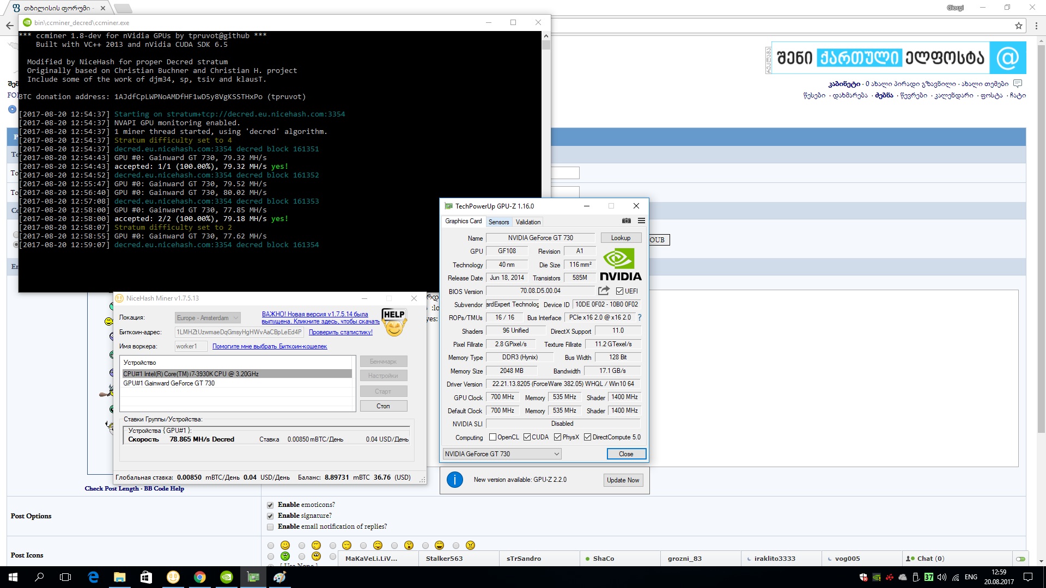1046x588 pixels.
Task: Uncheck Enable emoticons option
Action: (x=270, y=505)
